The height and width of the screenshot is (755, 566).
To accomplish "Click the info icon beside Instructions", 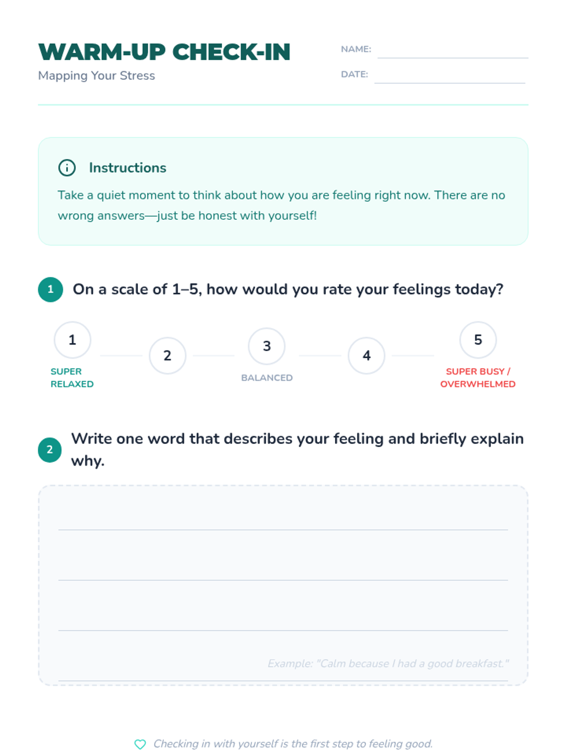I will tap(67, 168).
